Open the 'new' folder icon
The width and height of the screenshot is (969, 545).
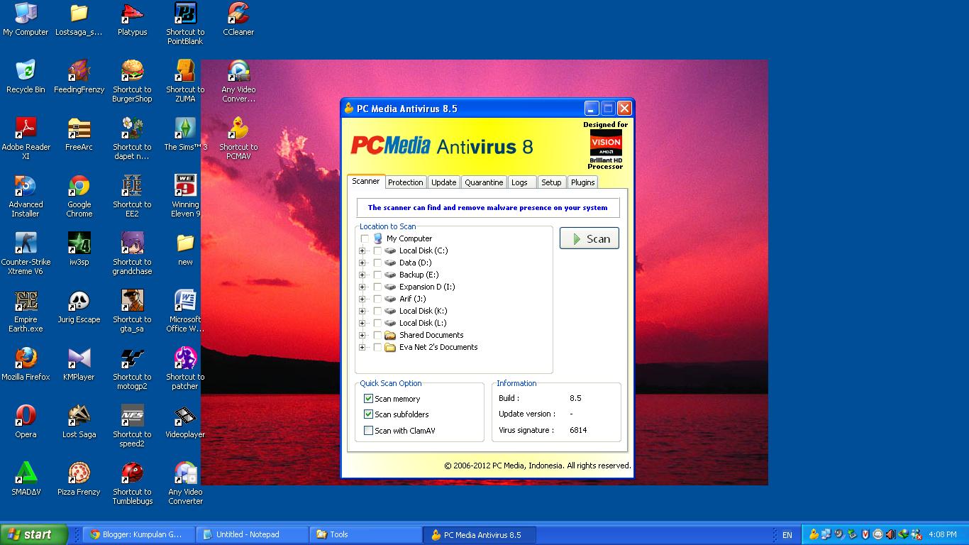coord(185,250)
